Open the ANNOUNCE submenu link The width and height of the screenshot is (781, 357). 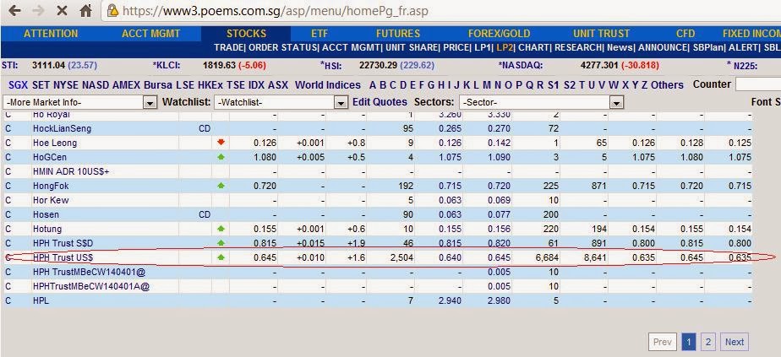[663, 48]
